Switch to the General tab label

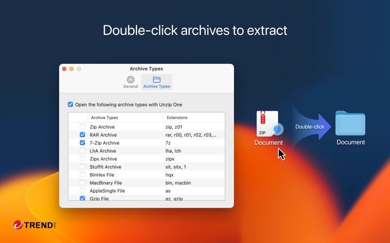(x=130, y=87)
